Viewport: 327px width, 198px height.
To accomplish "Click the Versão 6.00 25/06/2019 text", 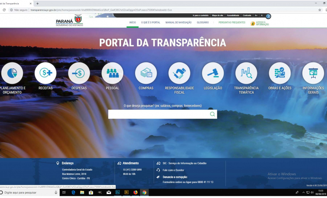I will [316, 185].
